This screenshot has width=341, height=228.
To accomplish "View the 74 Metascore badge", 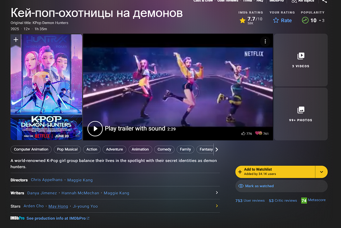I will coord(304,201).
